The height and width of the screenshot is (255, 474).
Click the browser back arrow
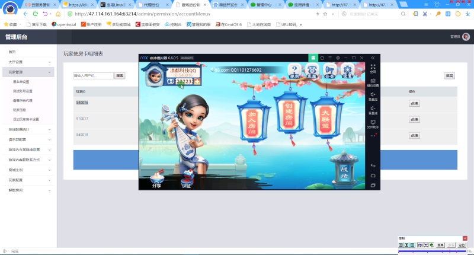tap(25, 14)
